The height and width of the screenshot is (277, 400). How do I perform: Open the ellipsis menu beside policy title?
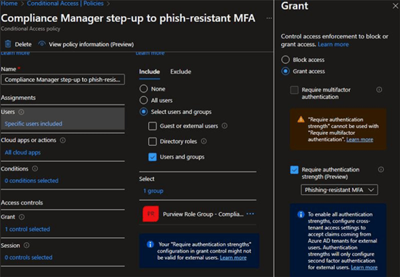click(x=269, y=19)
